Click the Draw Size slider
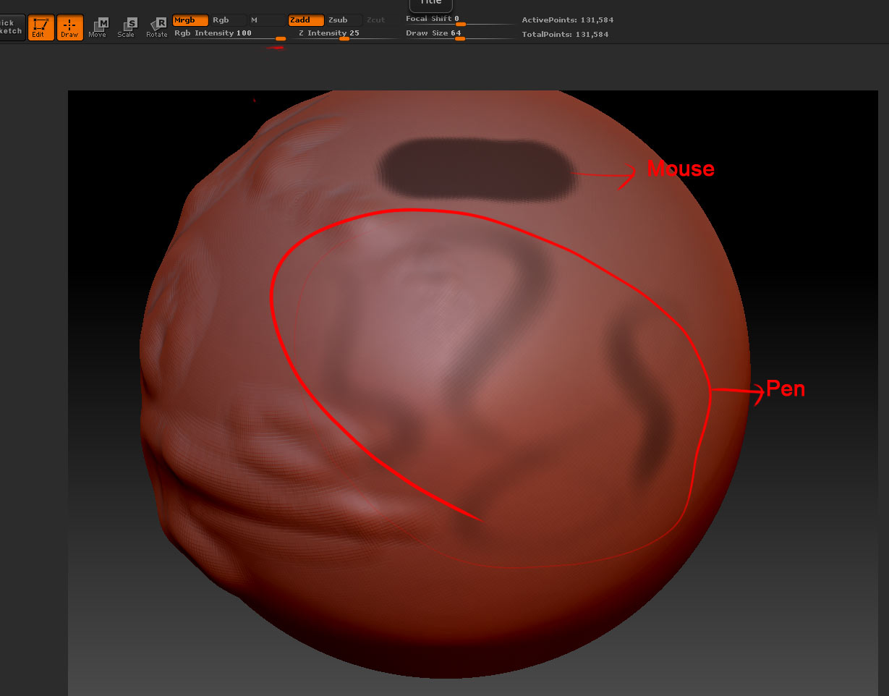Viewport: 889px width, 696px height. pyautogui.click(x=460, y=34)
